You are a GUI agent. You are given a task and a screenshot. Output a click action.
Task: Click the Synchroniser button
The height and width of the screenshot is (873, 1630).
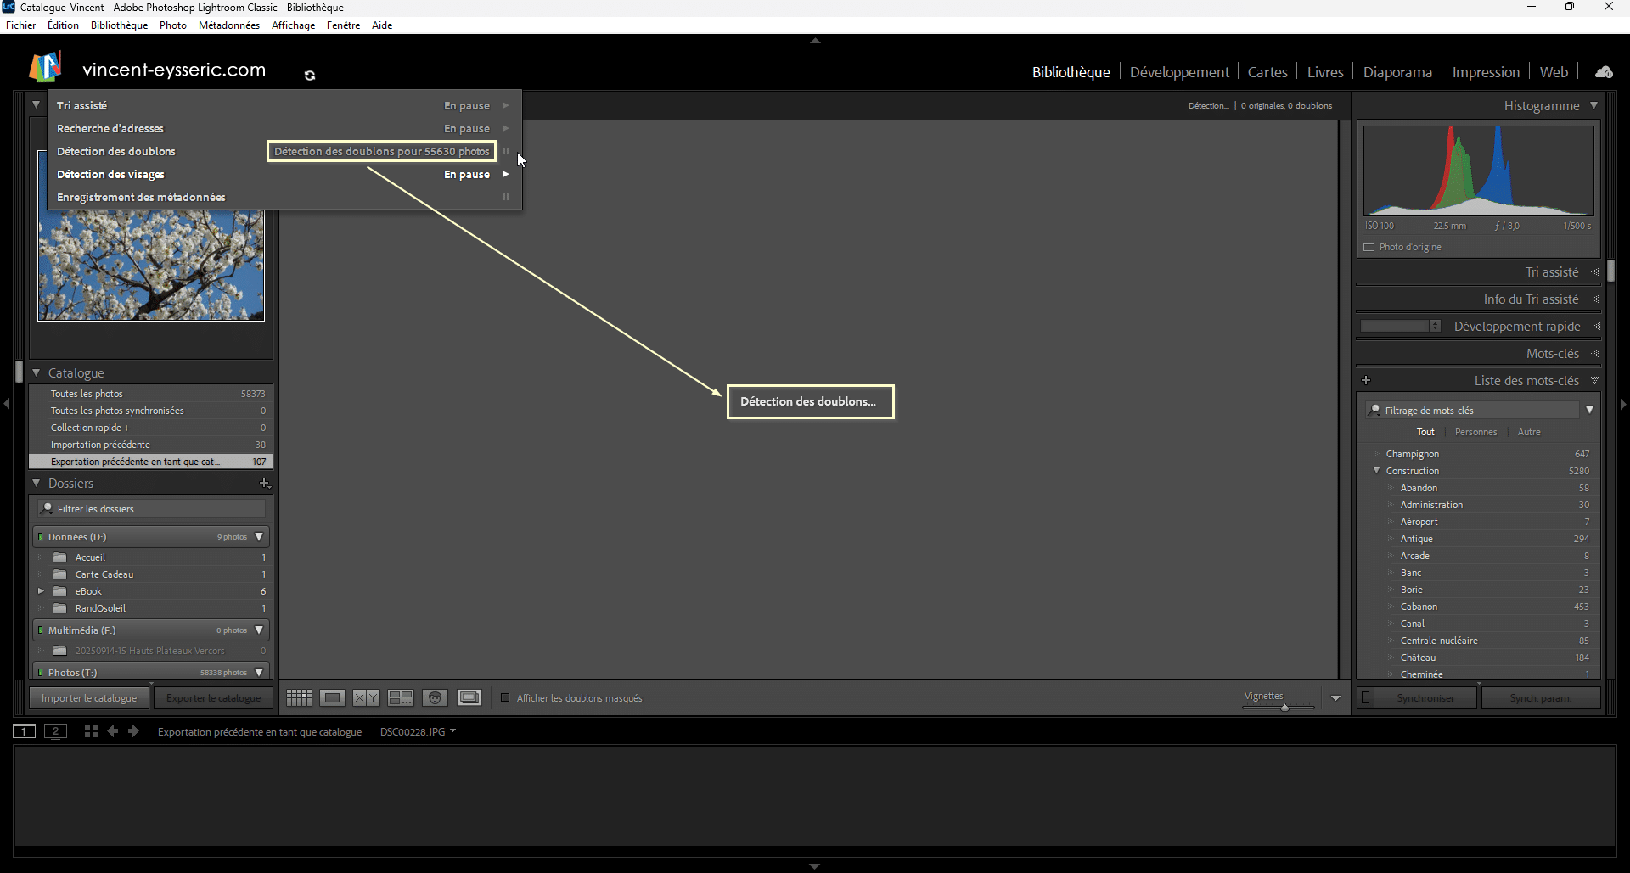point(1425,698)
